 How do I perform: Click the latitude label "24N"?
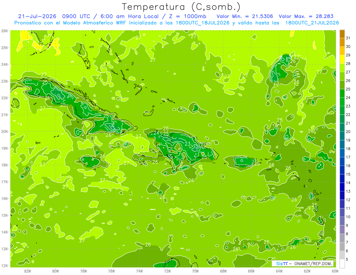point(4,64)
